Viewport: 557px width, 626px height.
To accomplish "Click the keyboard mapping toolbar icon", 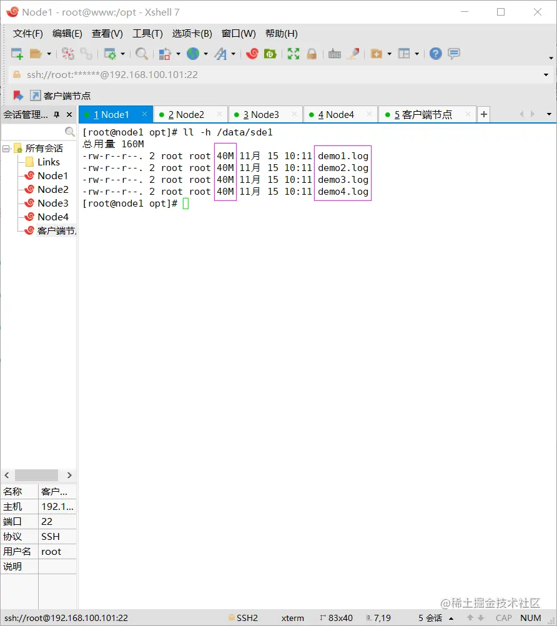I will [x=335, y=54].
